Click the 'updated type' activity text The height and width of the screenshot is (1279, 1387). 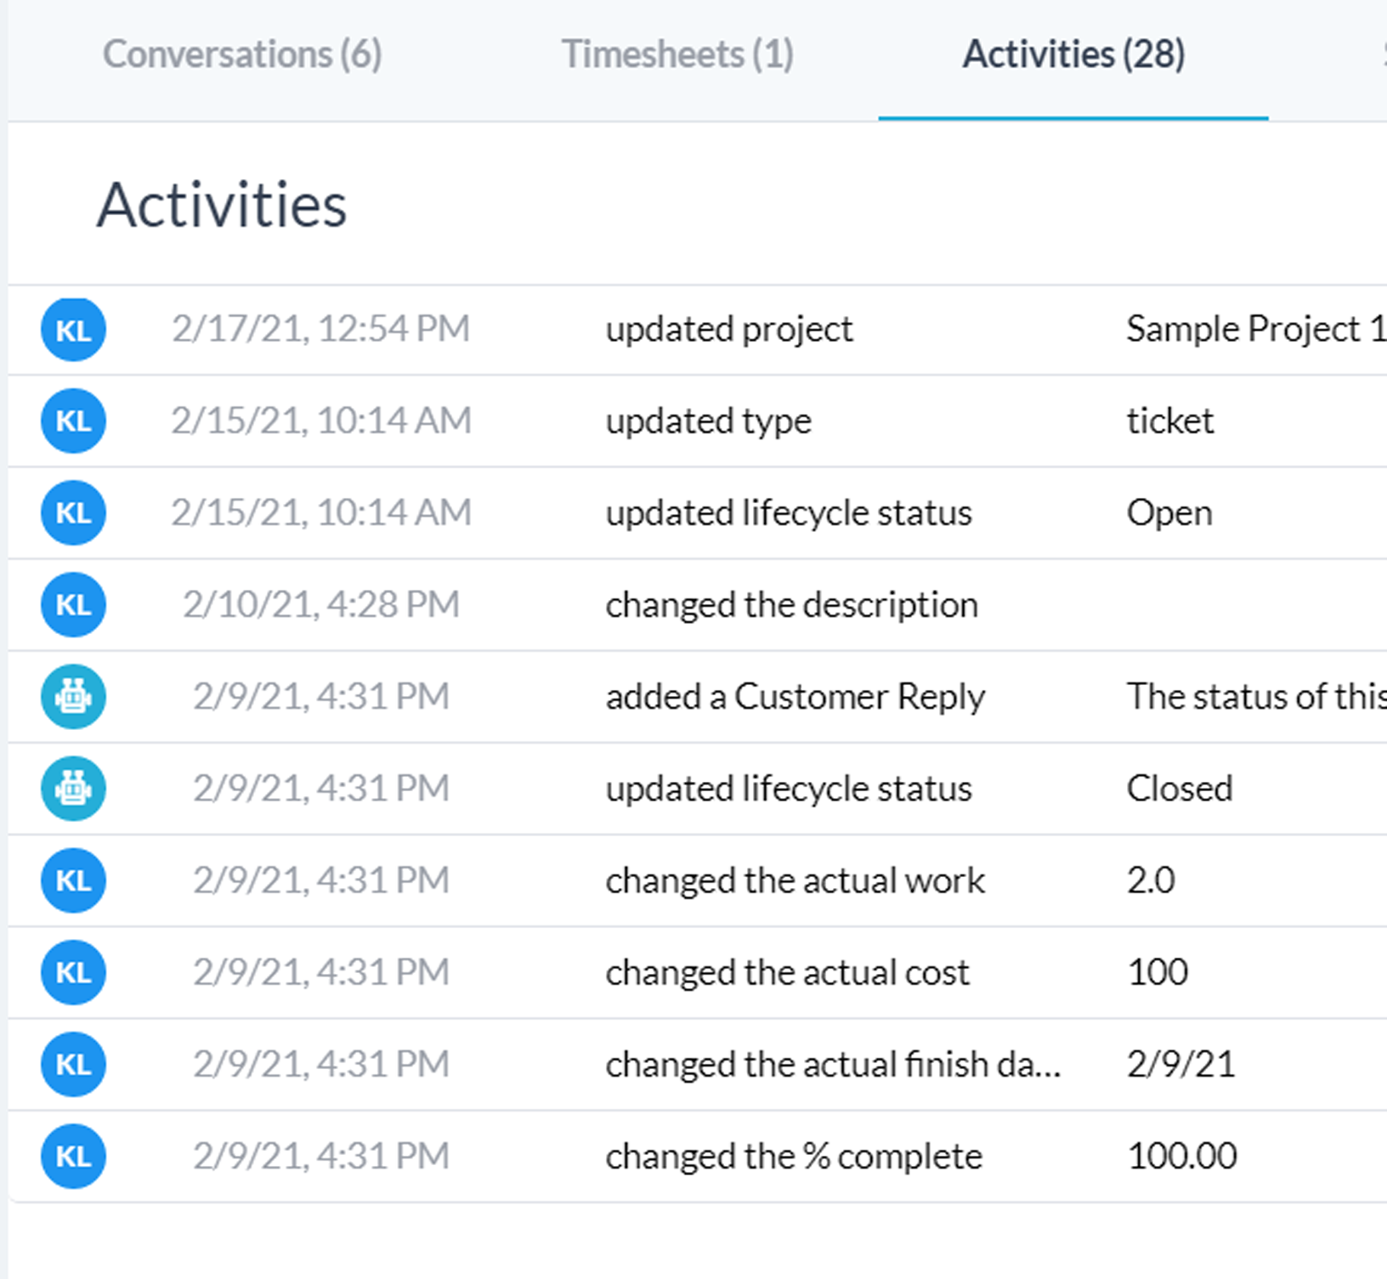[708, 422]
